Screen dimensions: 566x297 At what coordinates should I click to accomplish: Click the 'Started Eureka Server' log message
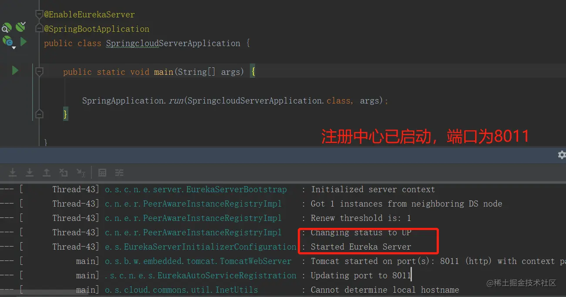[x=361, y=247]
